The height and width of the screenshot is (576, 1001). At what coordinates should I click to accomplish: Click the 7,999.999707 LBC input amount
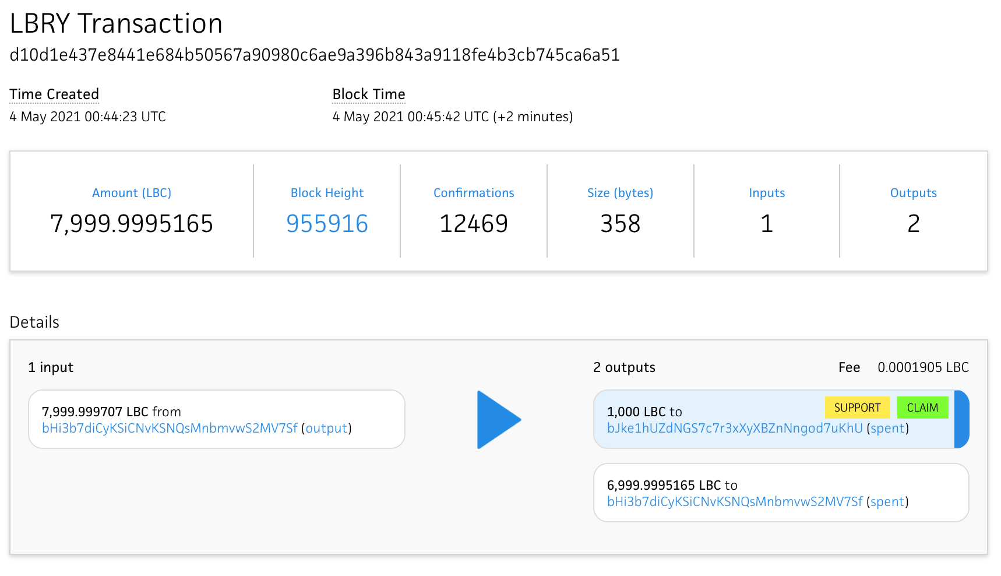[x=96, y=412]
